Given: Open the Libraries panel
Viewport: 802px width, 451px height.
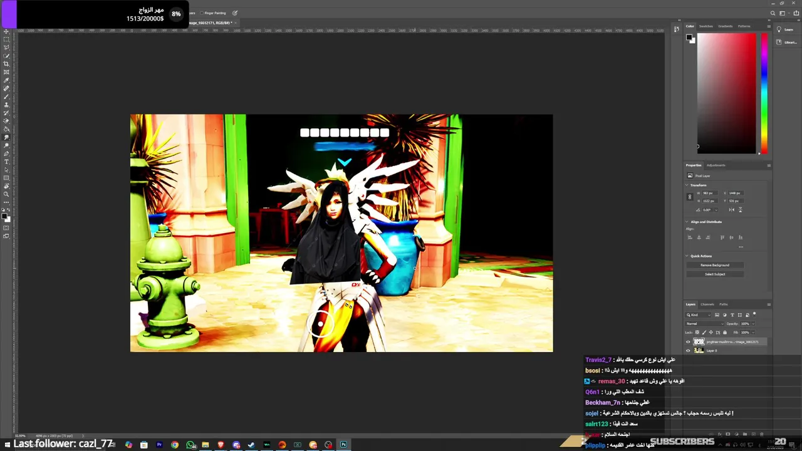Looking at the screenshot, I should pos(786,42).
